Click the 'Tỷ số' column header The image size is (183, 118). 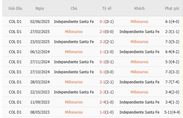[x=107, y=8]
